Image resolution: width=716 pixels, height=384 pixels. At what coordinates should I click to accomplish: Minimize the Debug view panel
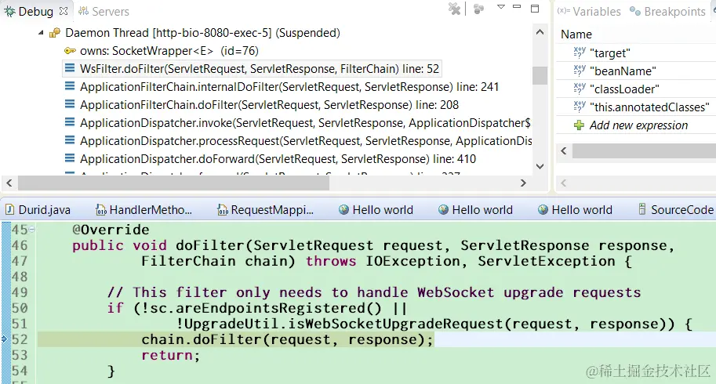(517, 7)
